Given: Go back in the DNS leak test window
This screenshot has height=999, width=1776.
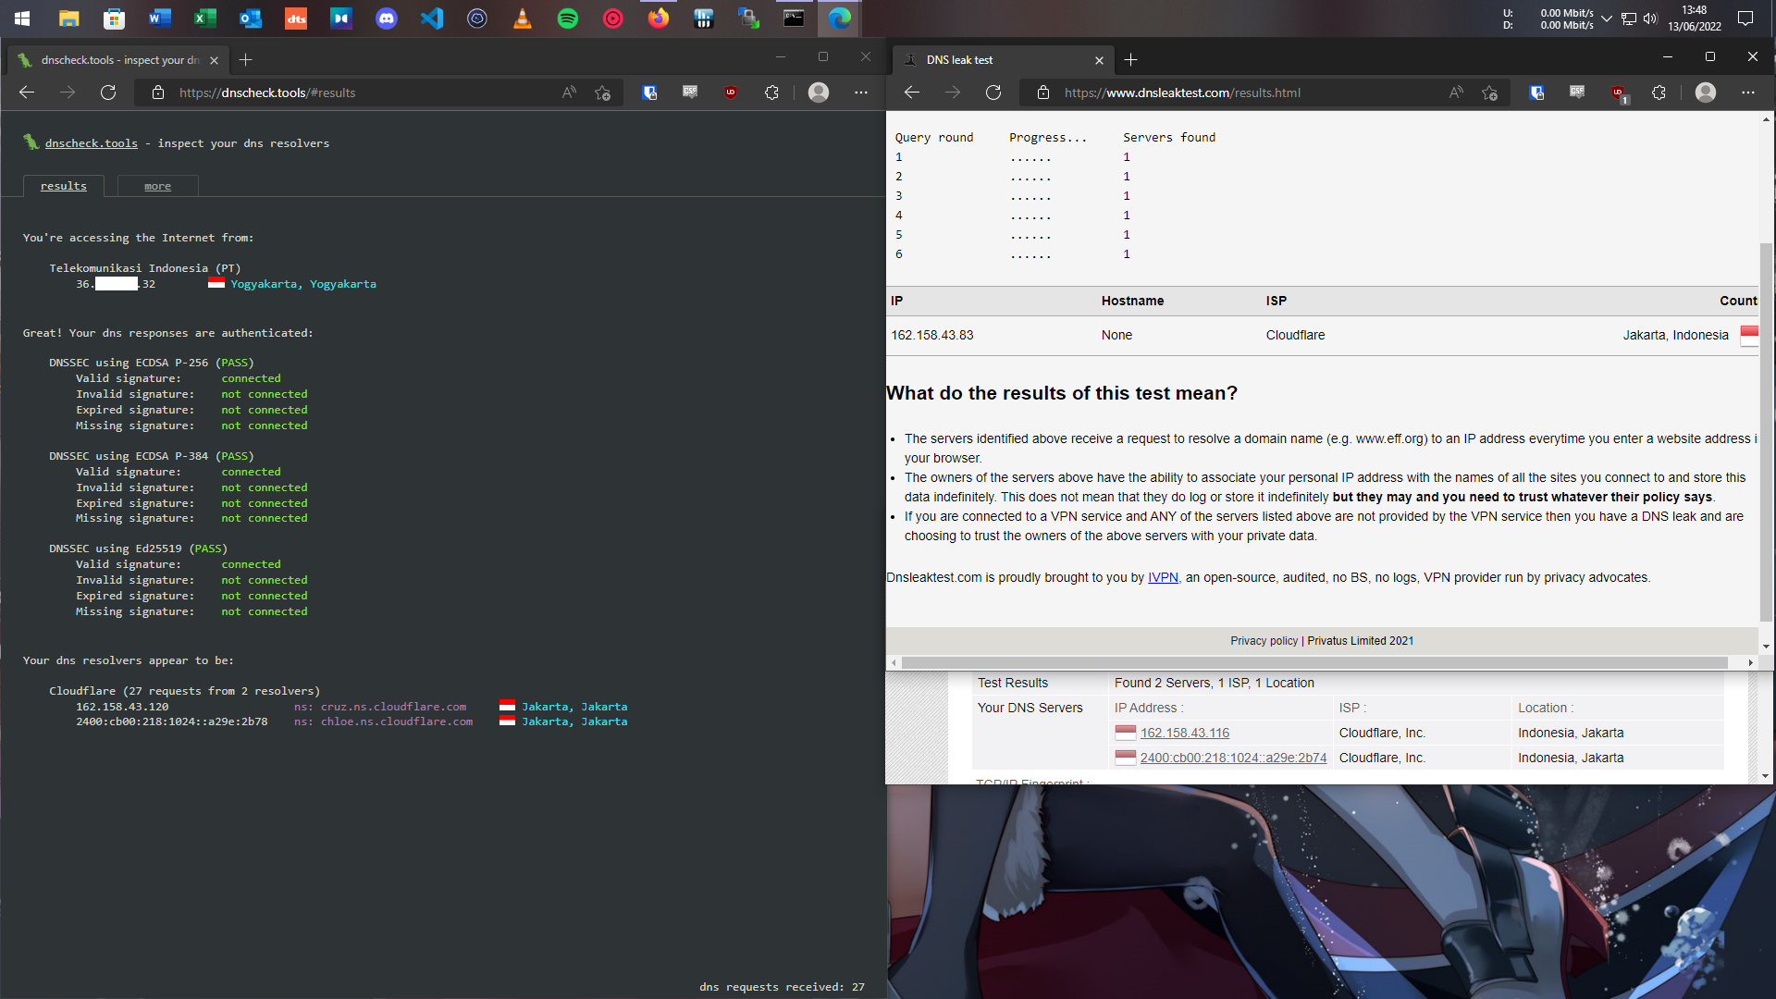Looking at the screenshot, I should point(912,92).
